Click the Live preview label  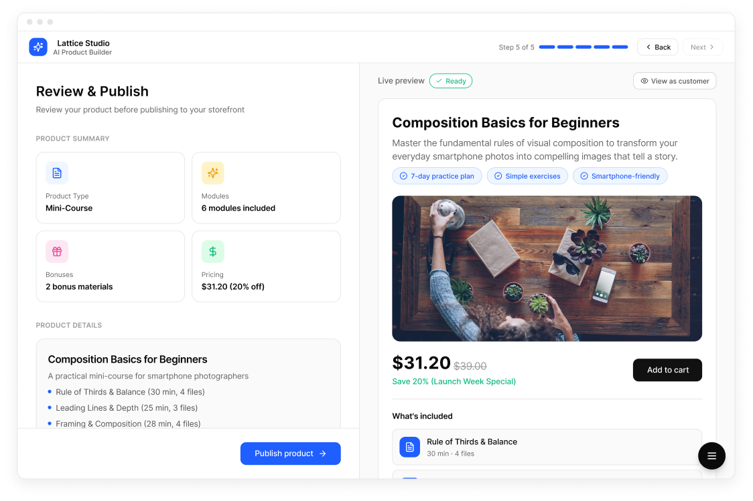(x=401, y=81)
